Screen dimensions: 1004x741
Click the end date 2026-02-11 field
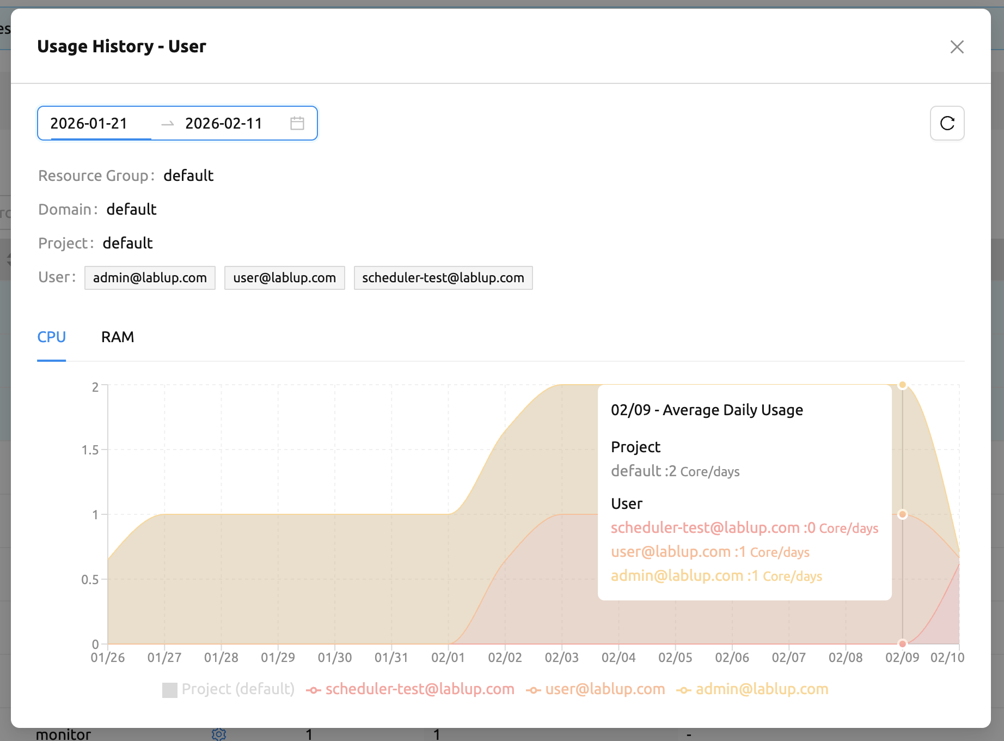(x=234, y=124)
